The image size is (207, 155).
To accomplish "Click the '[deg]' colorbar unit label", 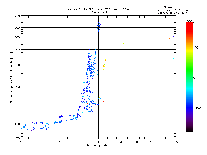I will pyautogui.click(x=190, y=21).
